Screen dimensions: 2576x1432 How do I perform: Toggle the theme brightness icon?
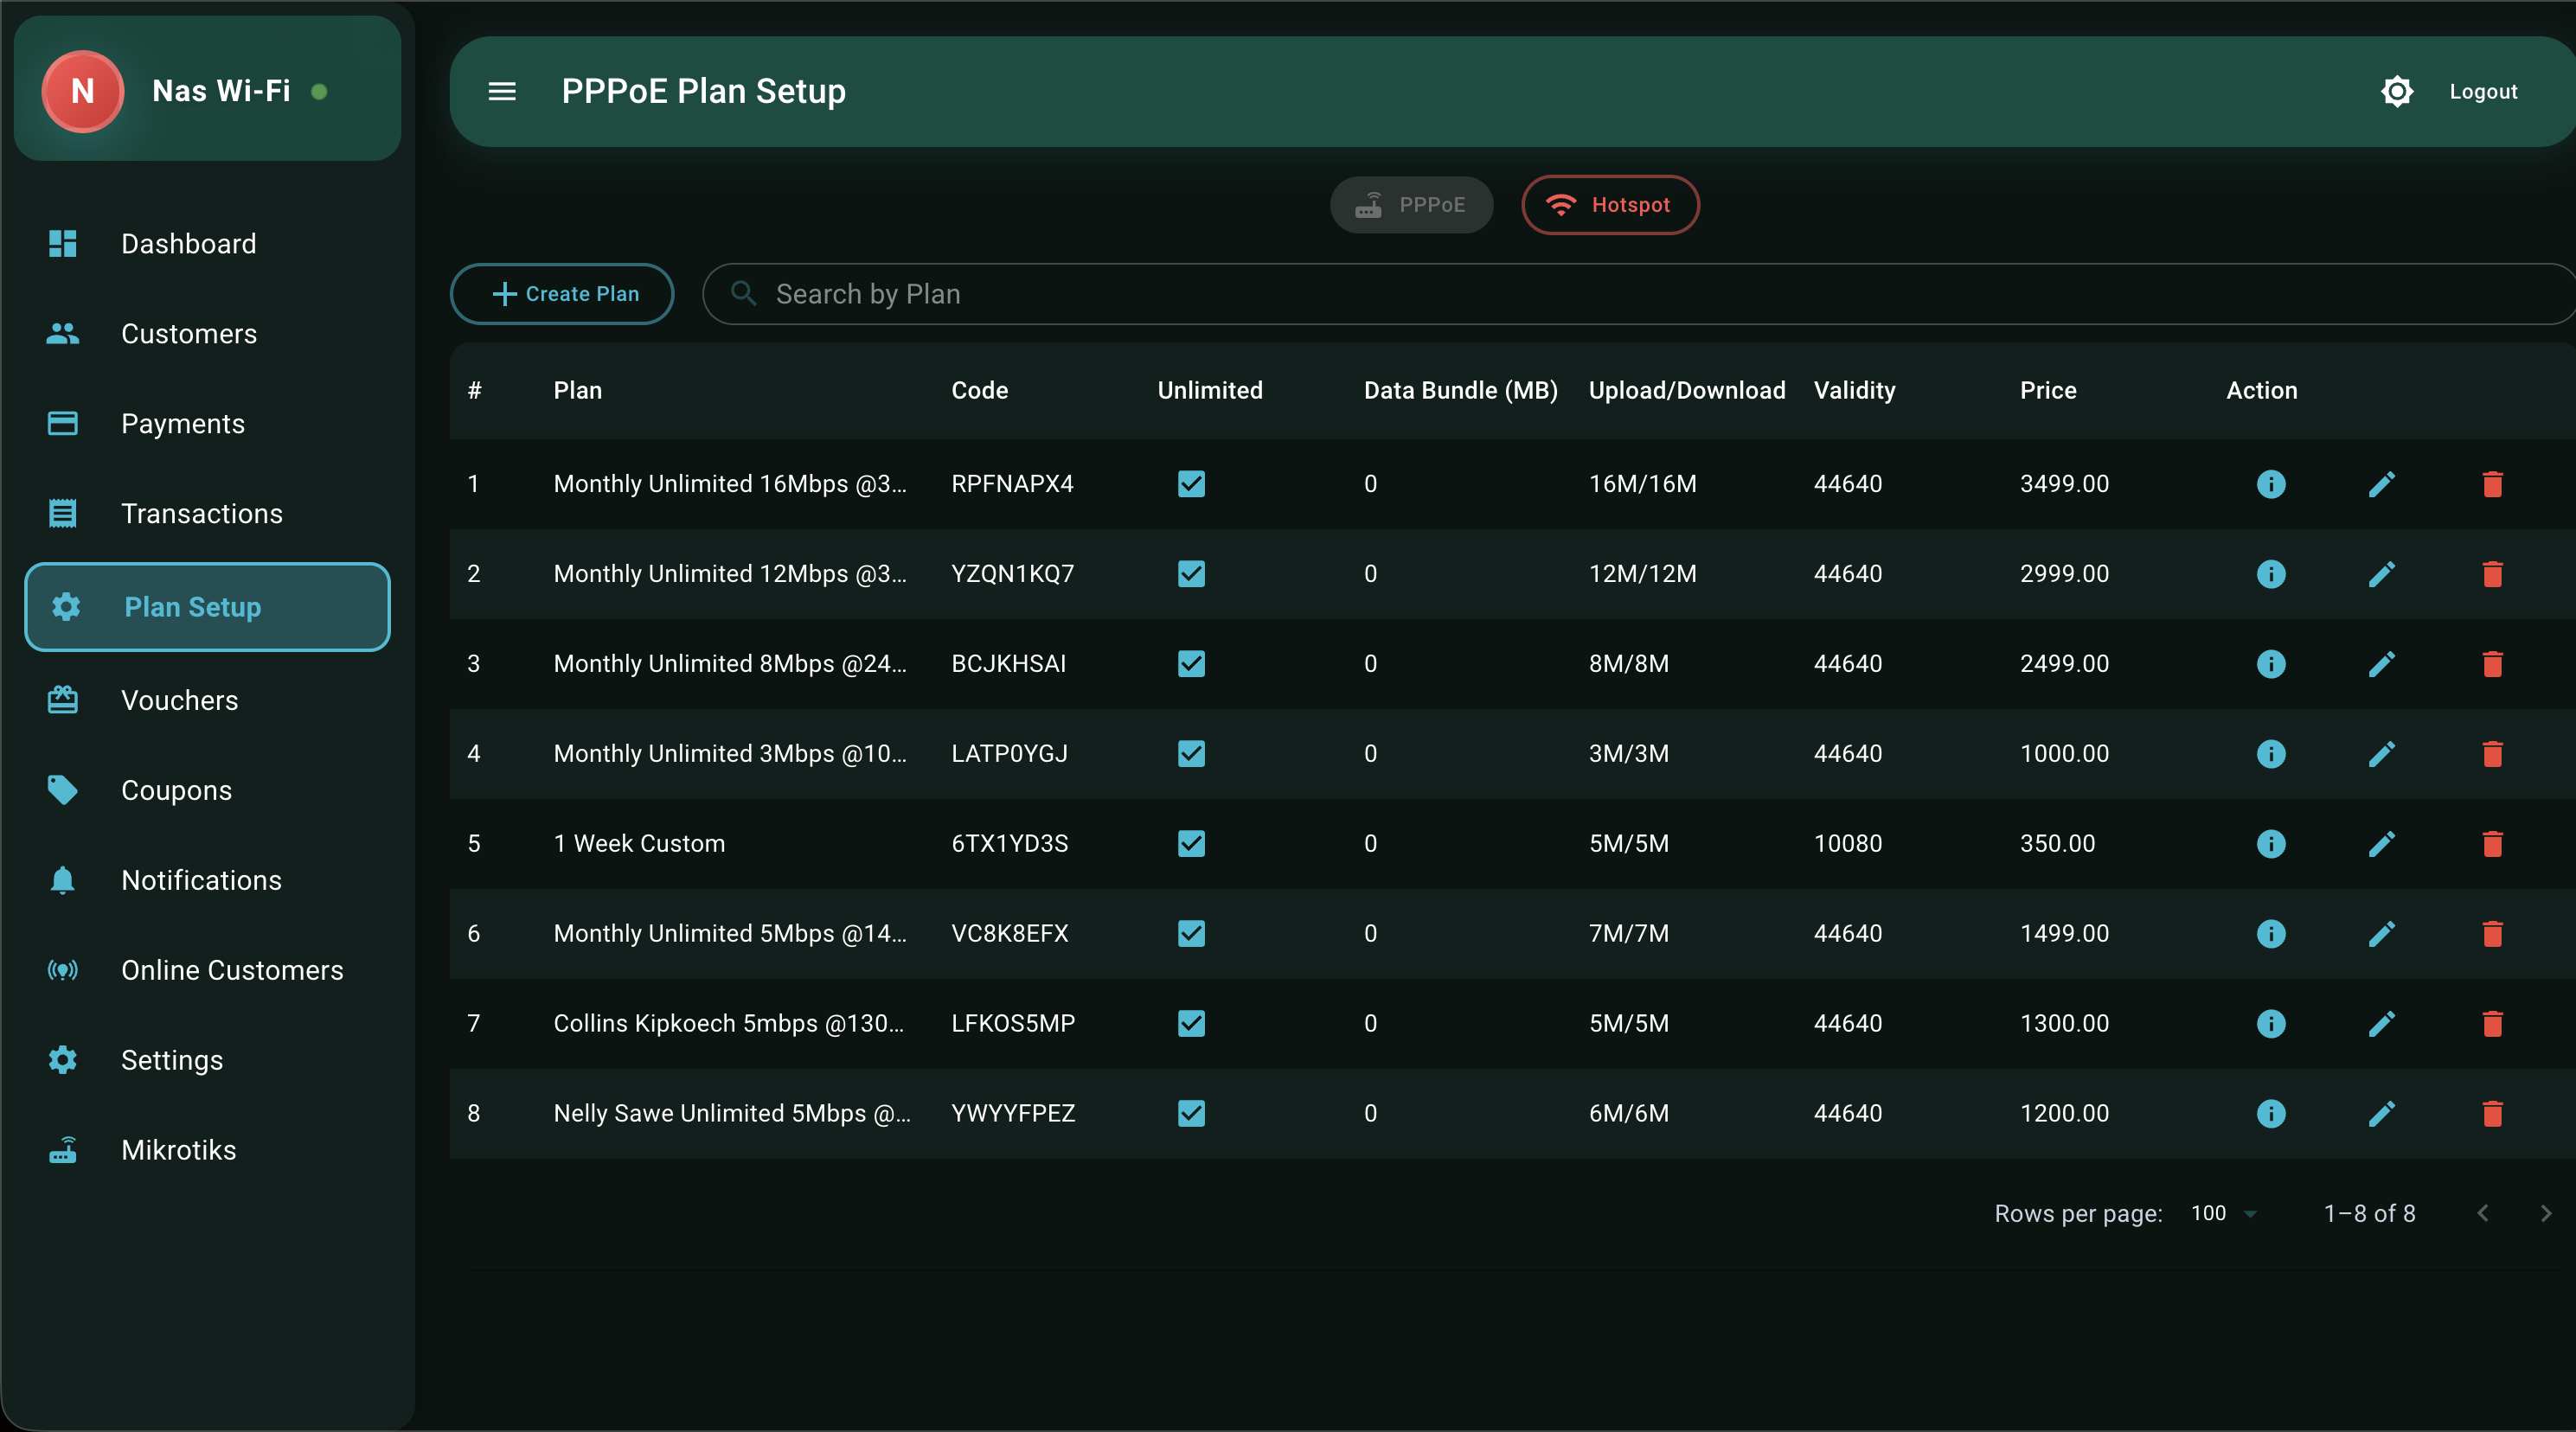2396,91
